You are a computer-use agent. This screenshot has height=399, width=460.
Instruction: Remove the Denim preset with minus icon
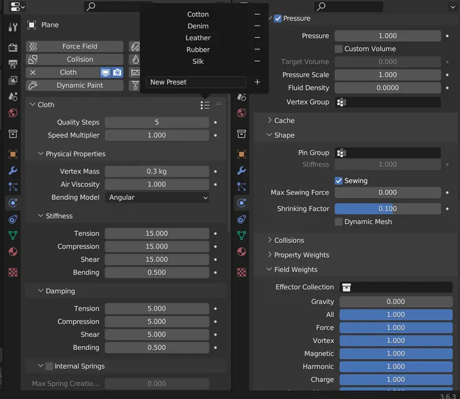[x=257, y=26]
